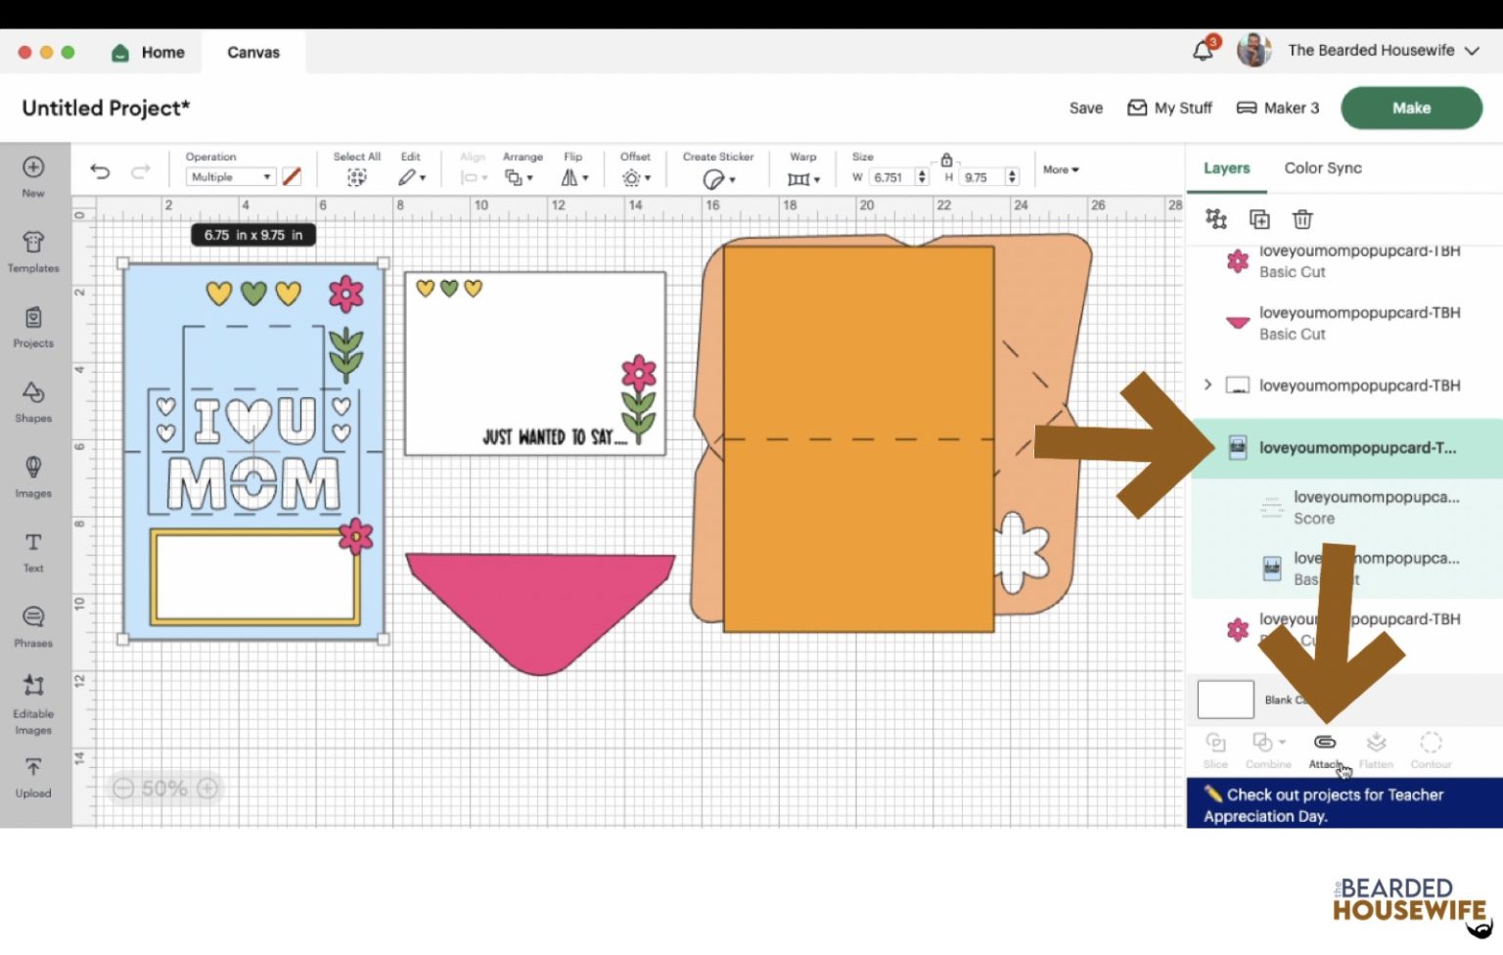Open the Templates panel
The height and width of the screenshot is (955, 1503).
point(33,251)
